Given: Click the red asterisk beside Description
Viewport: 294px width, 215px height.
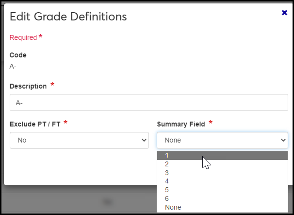Looking at the screenshot, I should [52, 85].
